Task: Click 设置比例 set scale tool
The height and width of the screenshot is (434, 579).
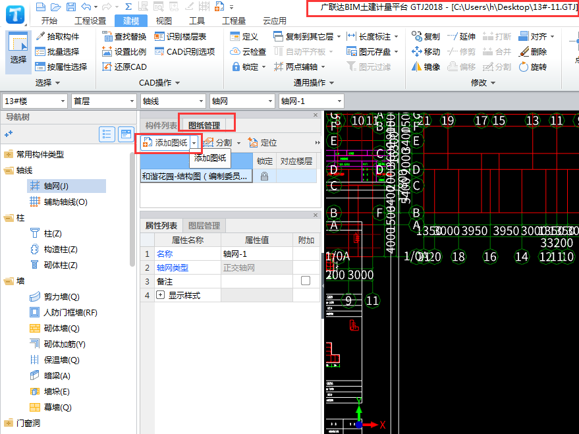Action: click(124, 51)
